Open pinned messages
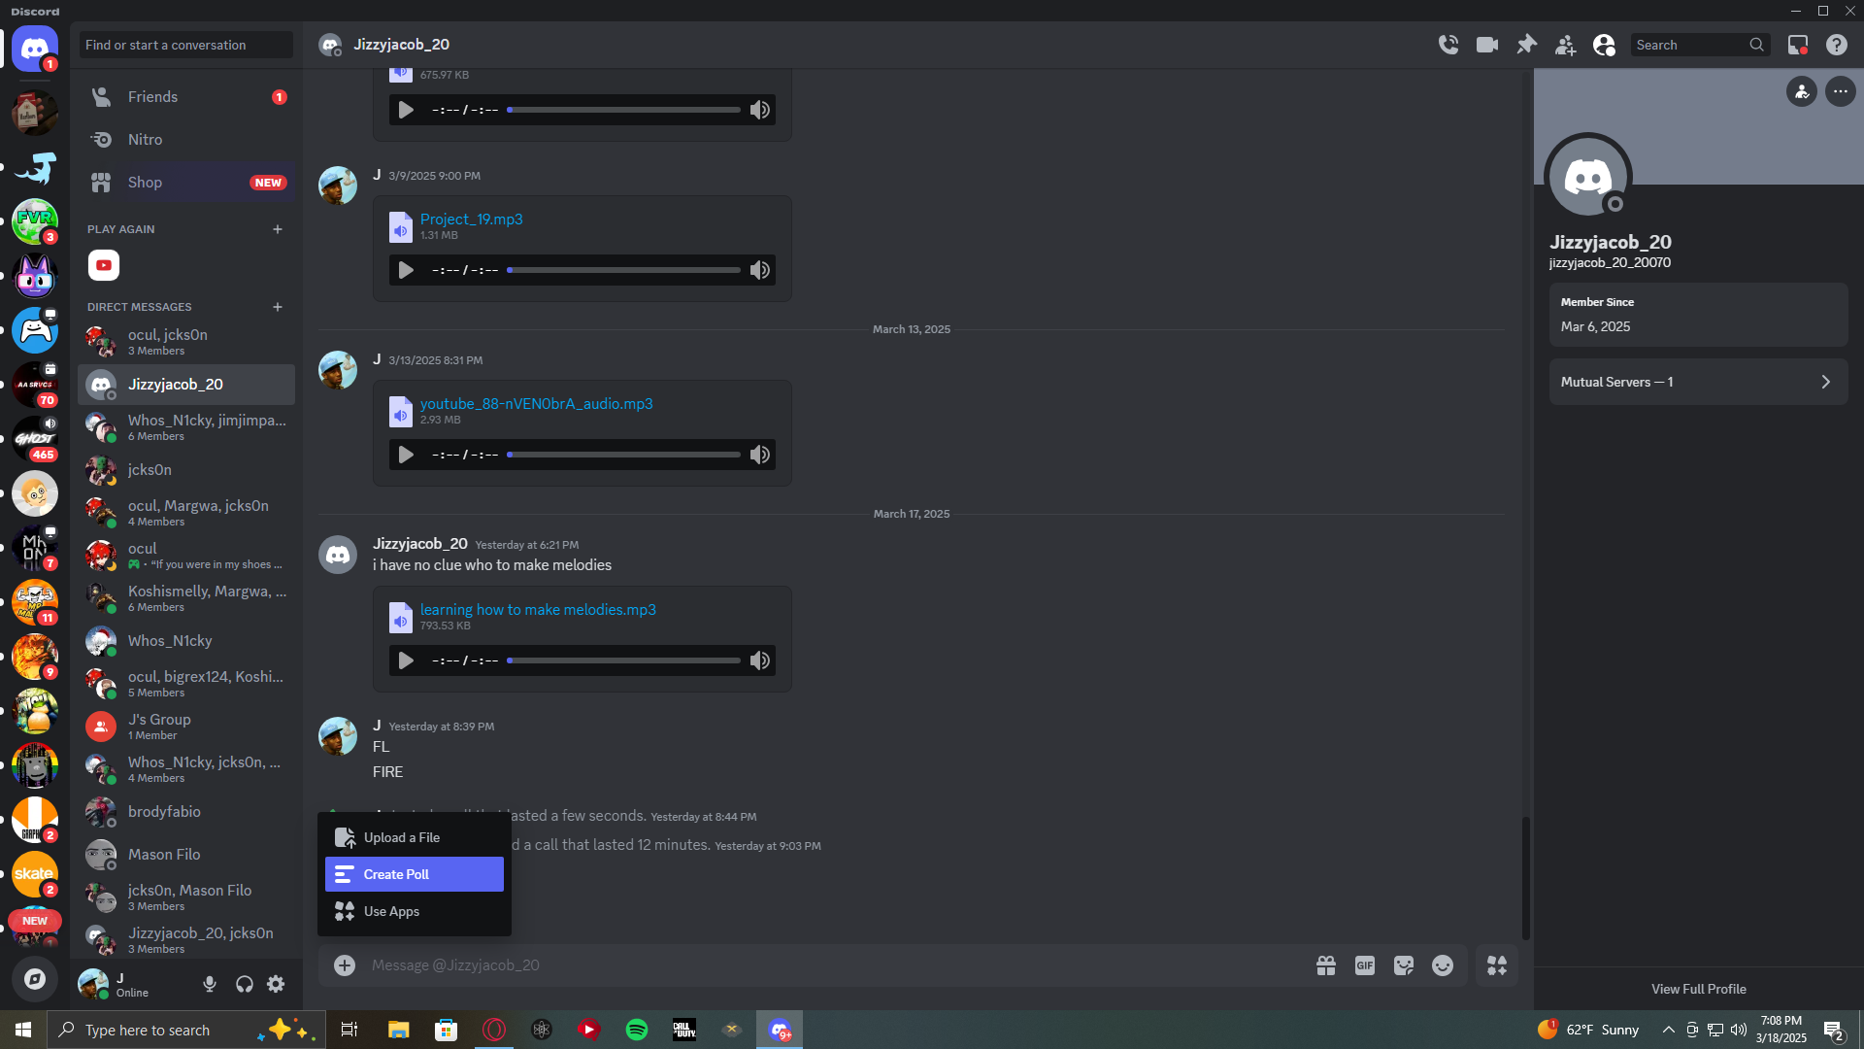 pos(1526,45)
